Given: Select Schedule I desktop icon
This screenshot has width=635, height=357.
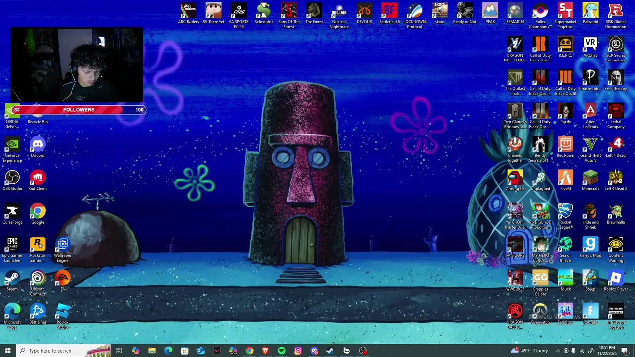Looking at the screenshot, I should click(x=264, y=13).
